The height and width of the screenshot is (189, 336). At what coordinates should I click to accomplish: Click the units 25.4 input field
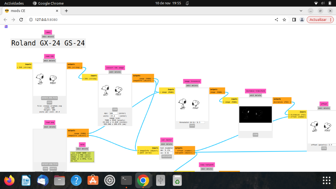click(x=114, y=116)
